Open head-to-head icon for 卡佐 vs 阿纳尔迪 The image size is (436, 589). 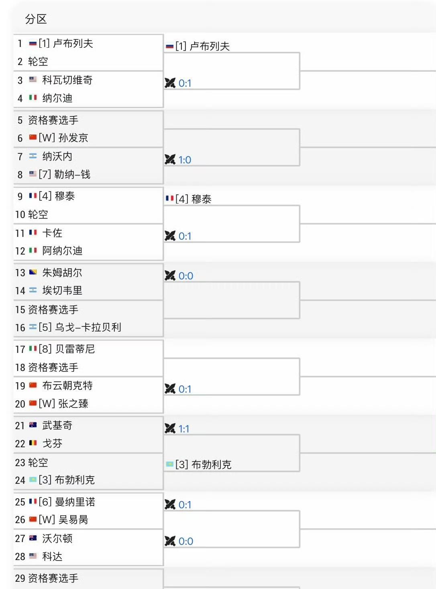[x=170, y=236]
